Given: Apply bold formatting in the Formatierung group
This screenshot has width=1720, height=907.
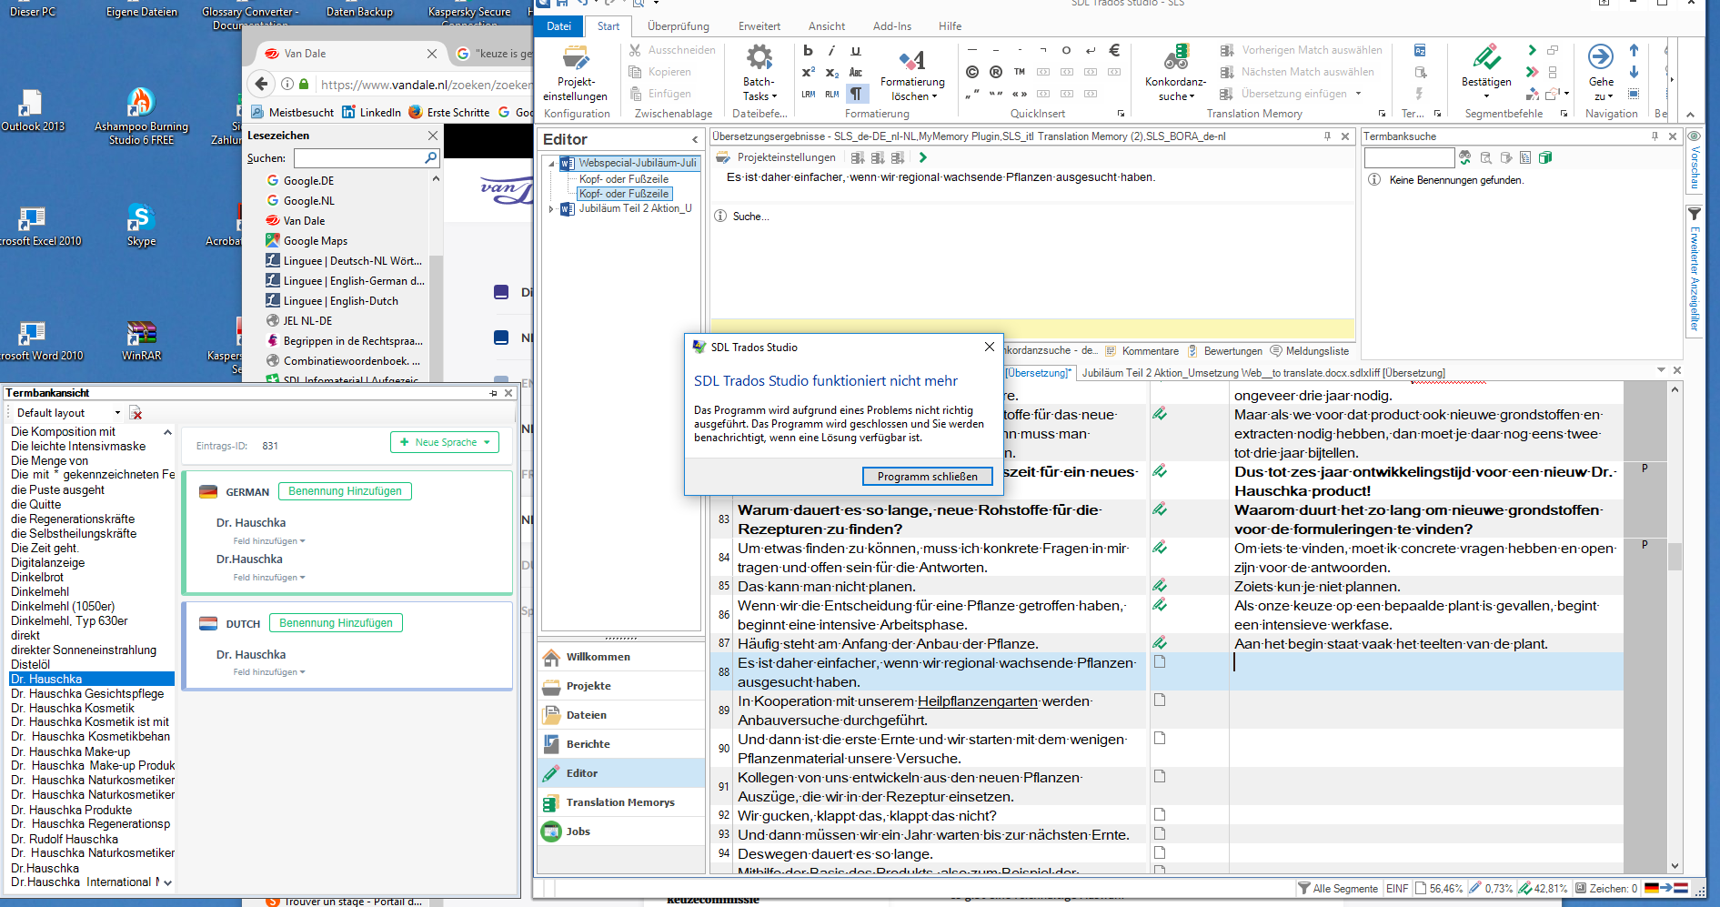Looking at the screenshot, I should pyautogui.click(x=808, y=51).
